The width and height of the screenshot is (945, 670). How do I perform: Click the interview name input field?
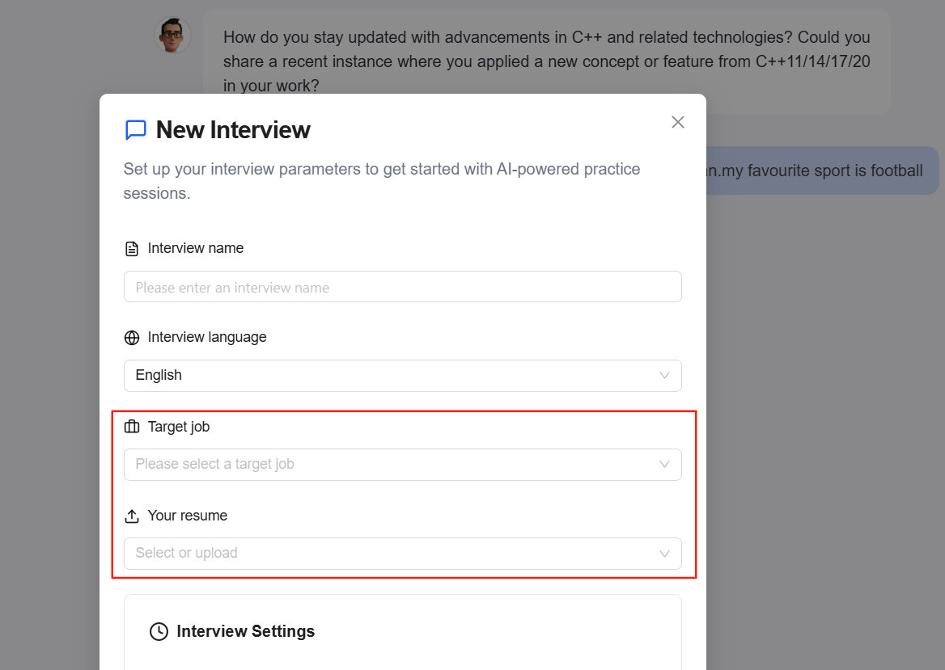pos(402,287)
